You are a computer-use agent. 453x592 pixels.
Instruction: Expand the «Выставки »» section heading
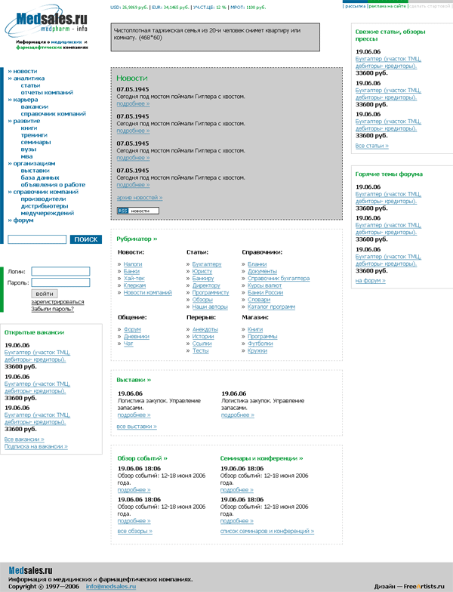(134, 380)
